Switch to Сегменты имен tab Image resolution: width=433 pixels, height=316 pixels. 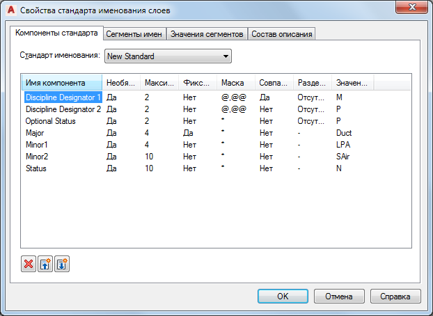click(x=134, y=34)
